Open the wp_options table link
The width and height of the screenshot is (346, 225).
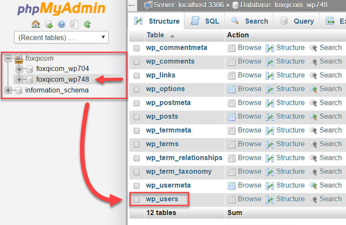[x=165, y=89]
